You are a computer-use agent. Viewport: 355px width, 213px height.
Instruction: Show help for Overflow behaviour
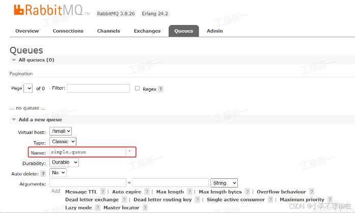pos(312,192)
